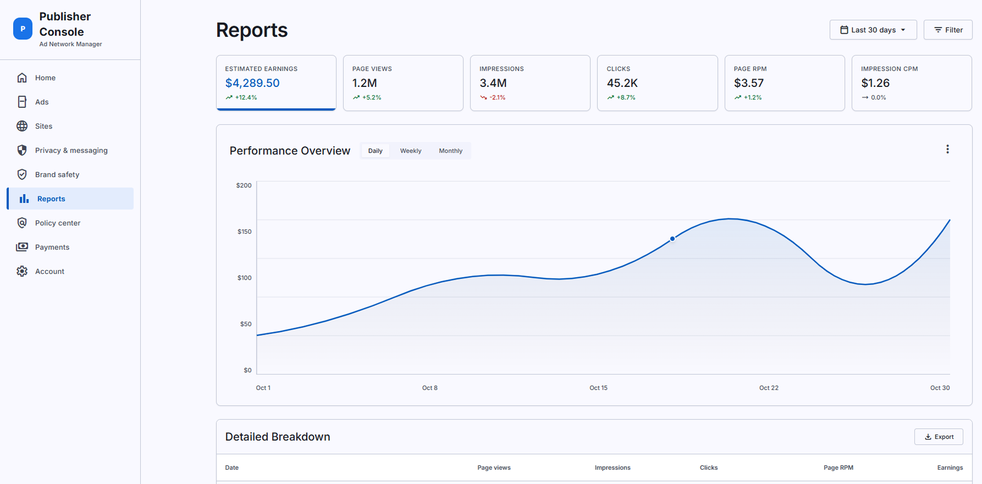982x484 pixels.
Task: Select the Clicks metric card
Action: pyautogui.click(x=657, y=83)
